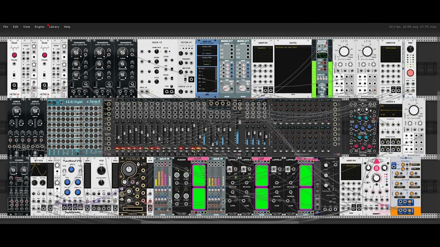Screen dimensions: 440x247
Task: Click the t/2 output jack on right Model277
Action: click(248, 50)
